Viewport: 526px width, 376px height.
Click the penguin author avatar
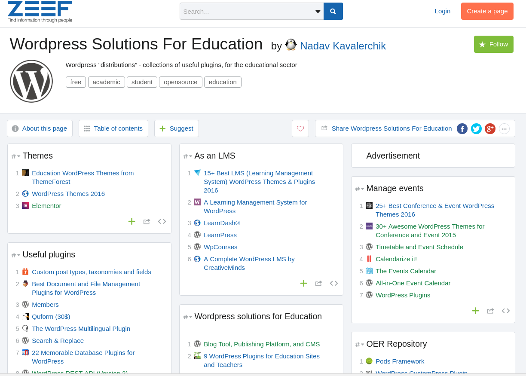pyautogui.click(x=291, y=45)
